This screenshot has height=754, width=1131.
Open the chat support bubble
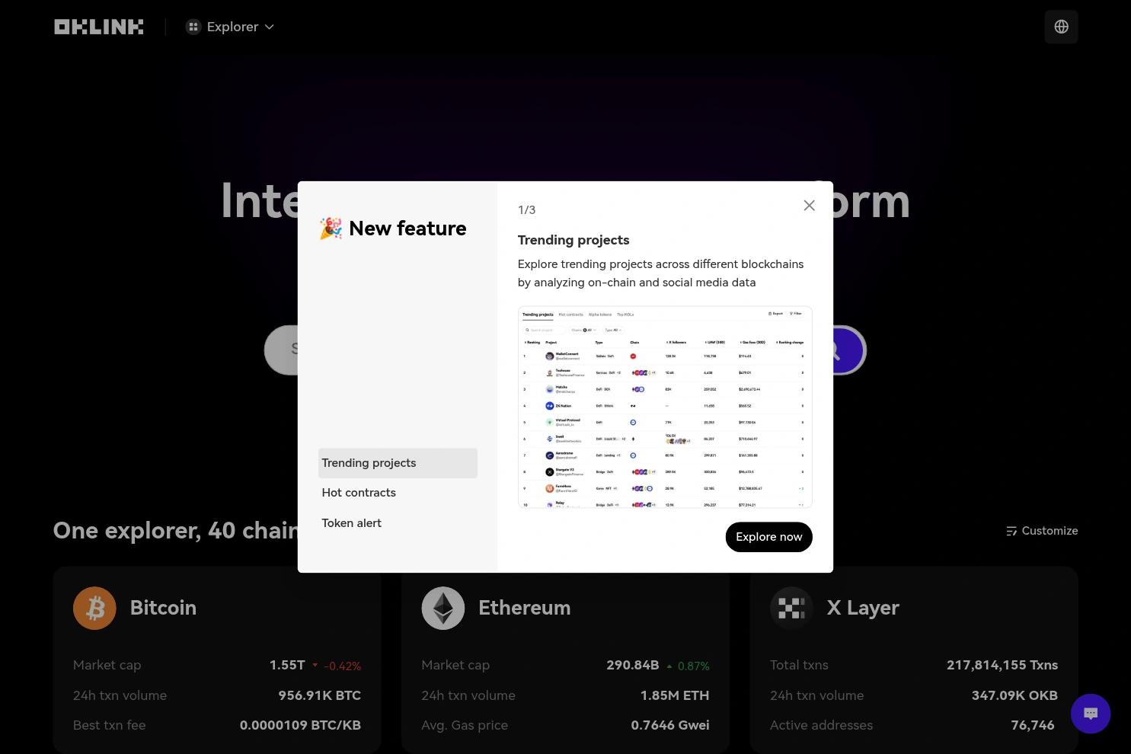click(x=1091, y=714)
